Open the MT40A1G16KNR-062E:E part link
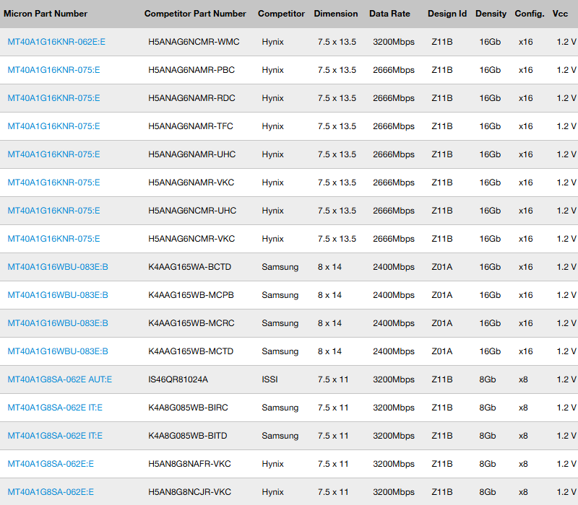Image resolution: width=578 pixels, height=505 pixels. pyautogui.click(x=56, y=42)
